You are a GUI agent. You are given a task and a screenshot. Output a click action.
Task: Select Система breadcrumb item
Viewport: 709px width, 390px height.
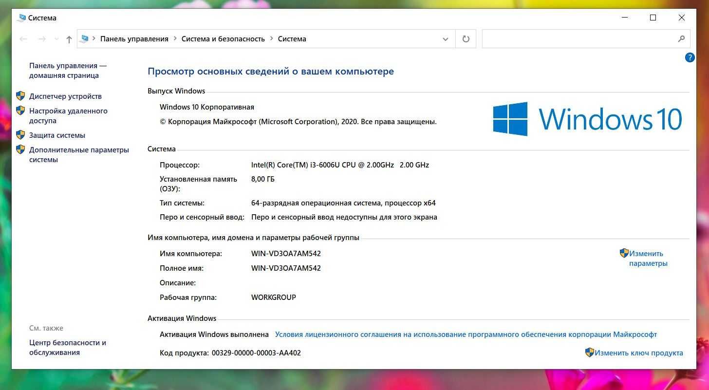tap(292, 39)
